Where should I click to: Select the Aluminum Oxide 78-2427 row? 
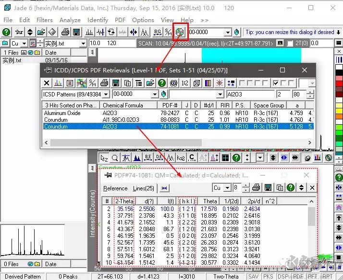pyautogui.click(x=178, y=113)
